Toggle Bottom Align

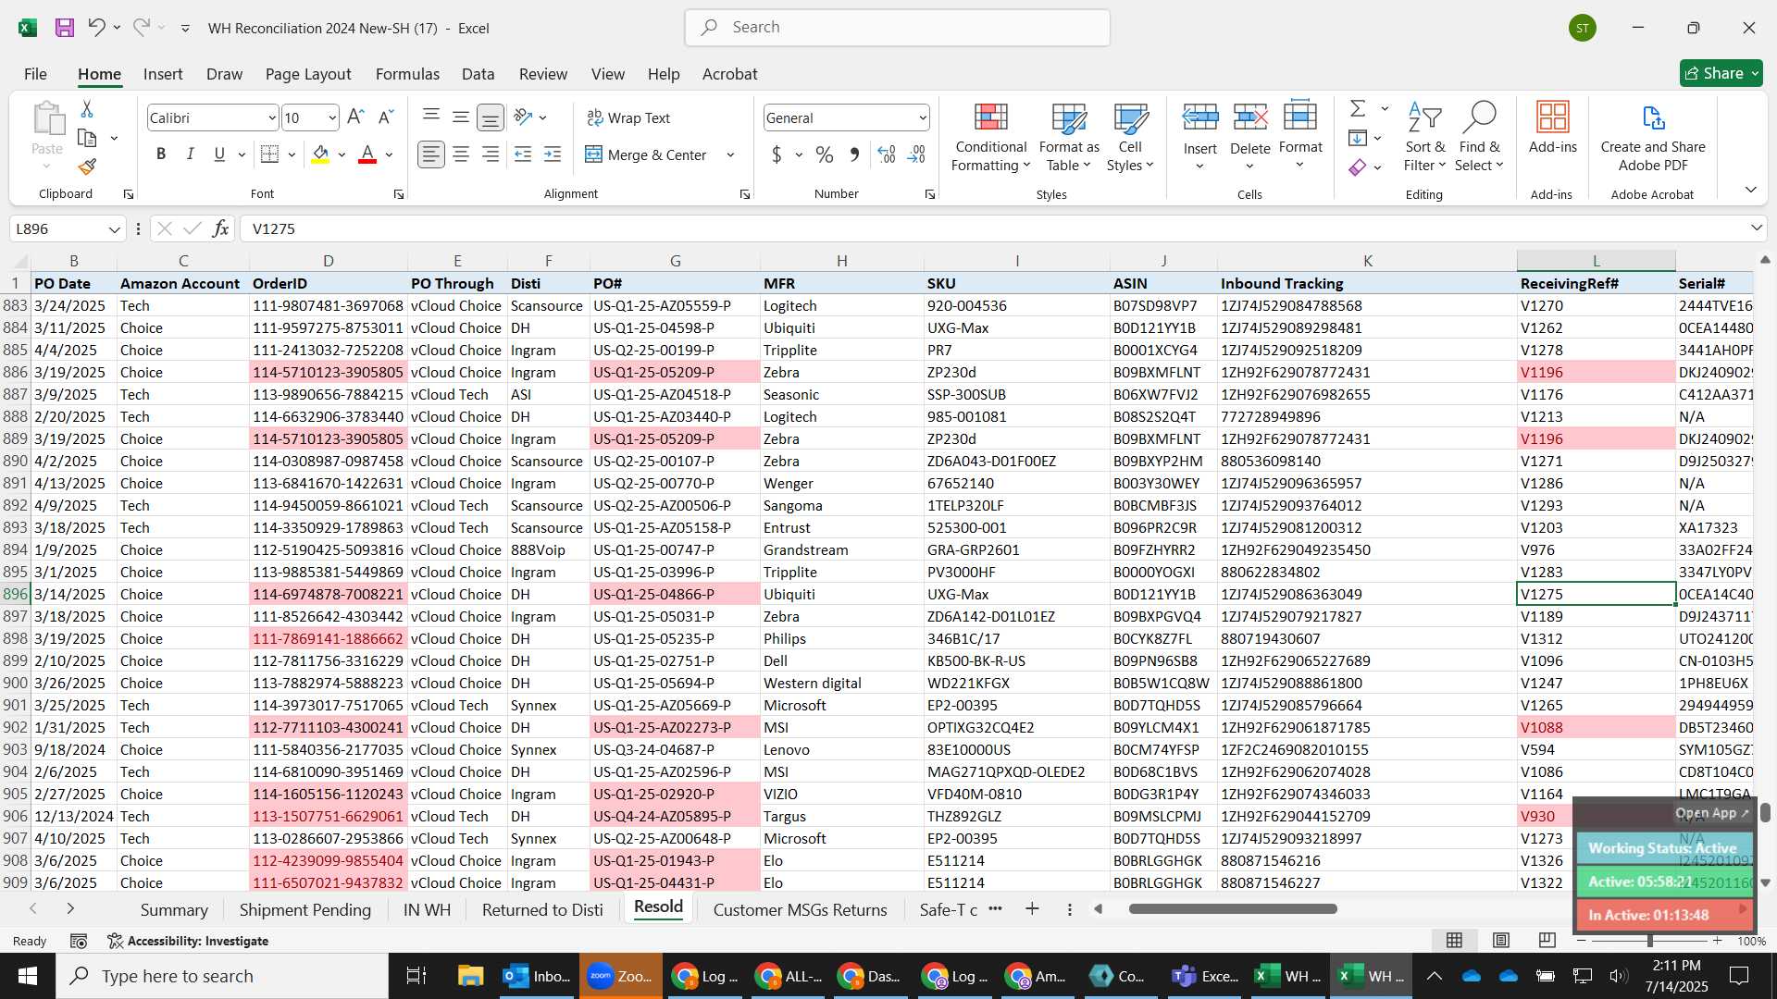pyautogui.click(x=491, y=117)
